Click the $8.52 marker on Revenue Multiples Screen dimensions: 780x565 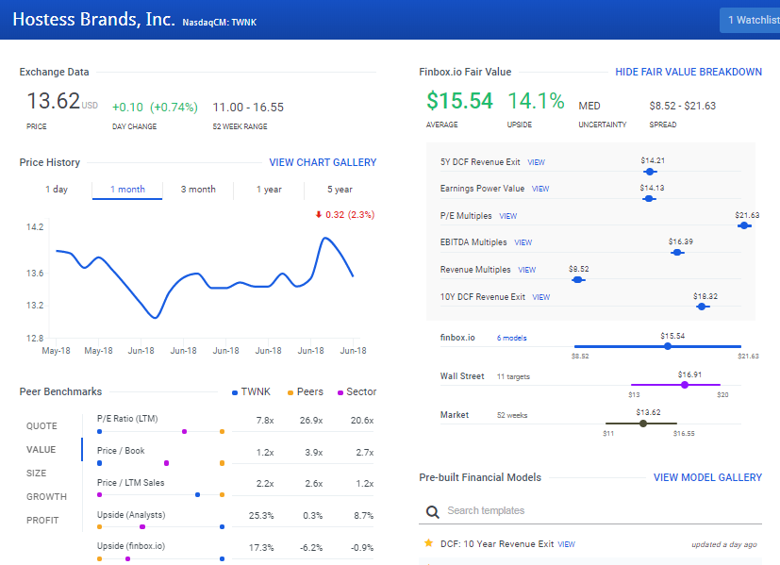tap(578, 280)
